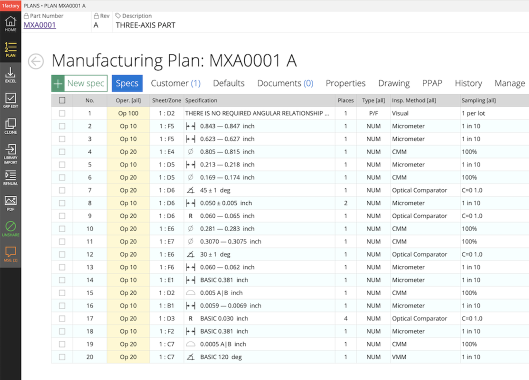Check the row for spec No. 1

[62, 113]
